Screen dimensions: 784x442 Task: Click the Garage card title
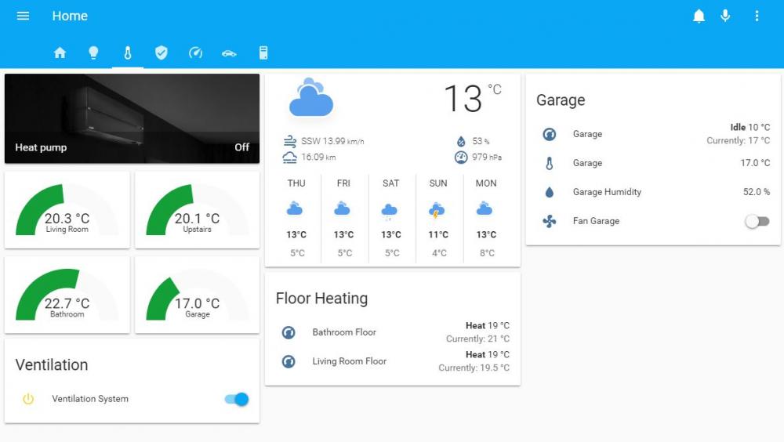(x=561, y=100)
